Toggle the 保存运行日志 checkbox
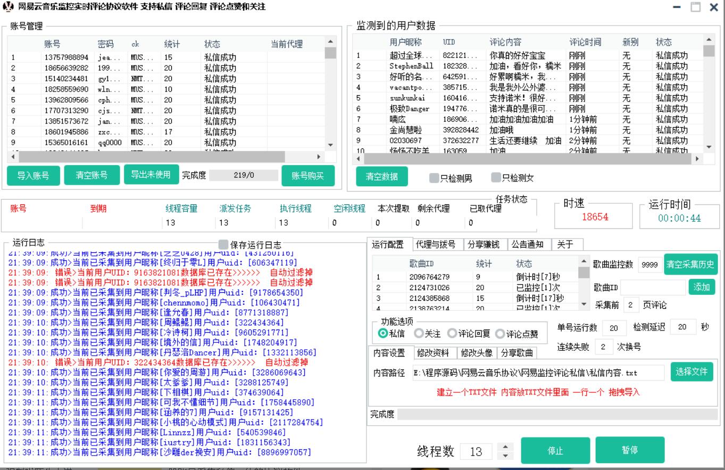This screenshot has width=725, height=470. [x=223, y=244]
